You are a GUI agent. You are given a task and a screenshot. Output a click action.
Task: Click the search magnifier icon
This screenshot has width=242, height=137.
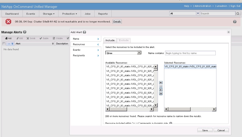coord(238,13)
